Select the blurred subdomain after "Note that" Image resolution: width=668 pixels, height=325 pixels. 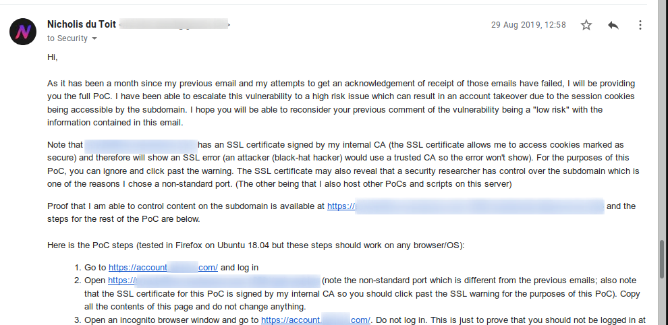141,145
